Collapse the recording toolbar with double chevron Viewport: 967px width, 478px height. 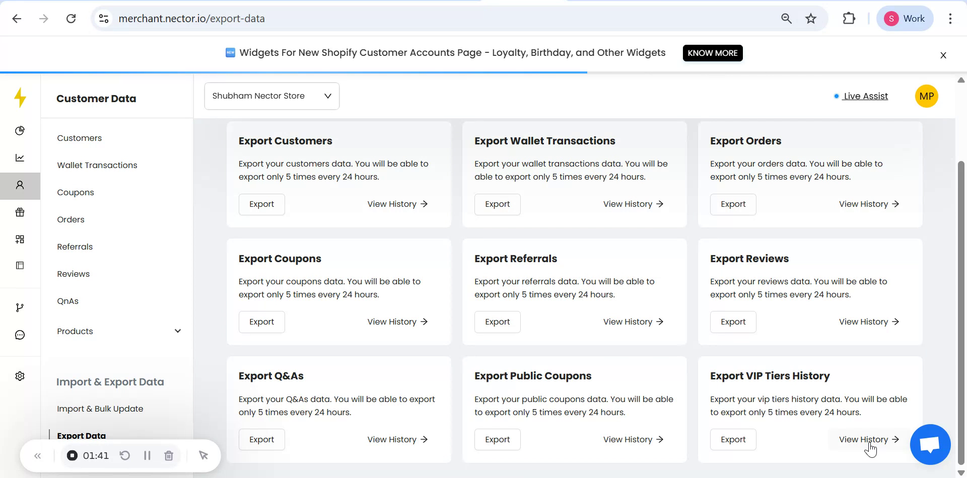coord(38,456)
